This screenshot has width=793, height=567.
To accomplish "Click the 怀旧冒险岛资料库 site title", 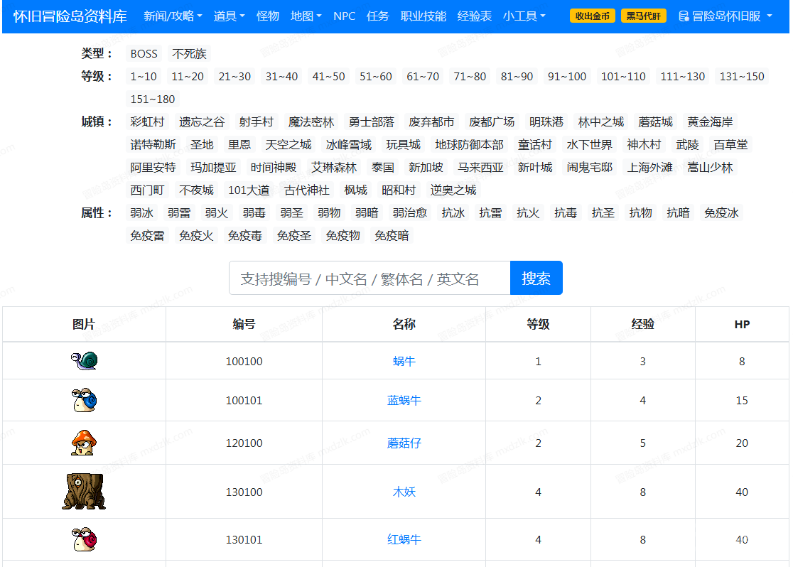I will click(x=70, y=16).
